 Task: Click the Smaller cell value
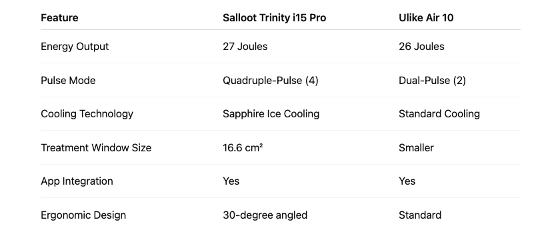point(416,147)
